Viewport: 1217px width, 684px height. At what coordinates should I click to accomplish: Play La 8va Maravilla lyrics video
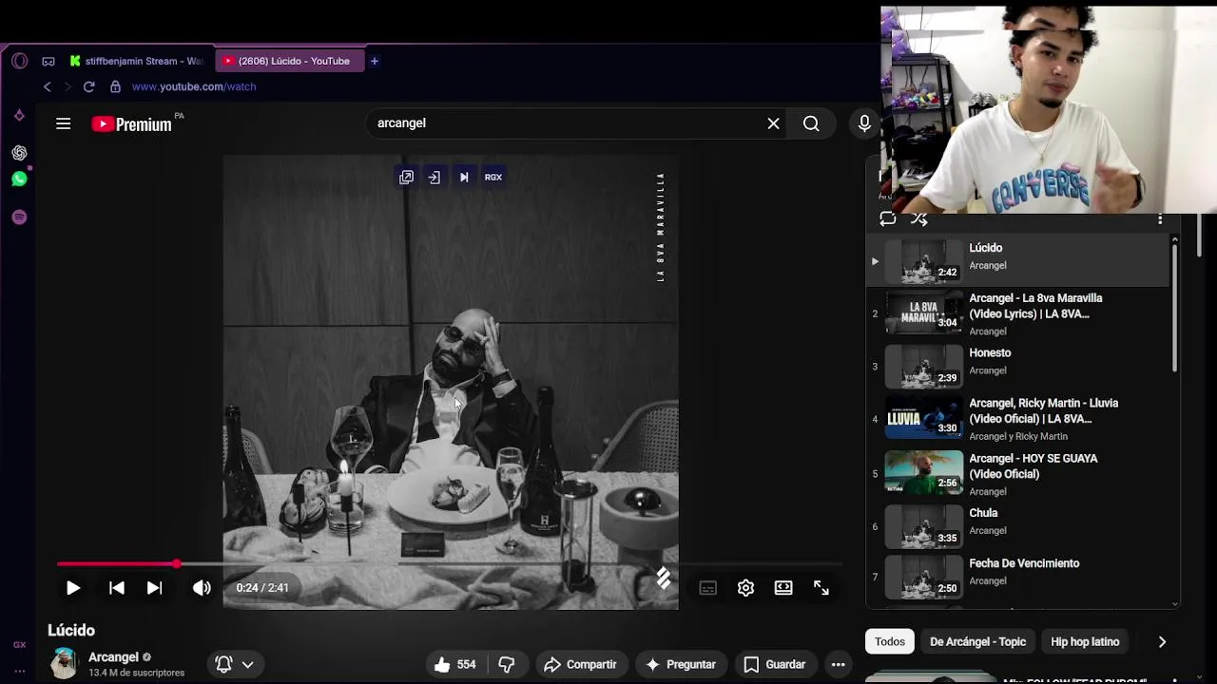[x=1017, y=313]
